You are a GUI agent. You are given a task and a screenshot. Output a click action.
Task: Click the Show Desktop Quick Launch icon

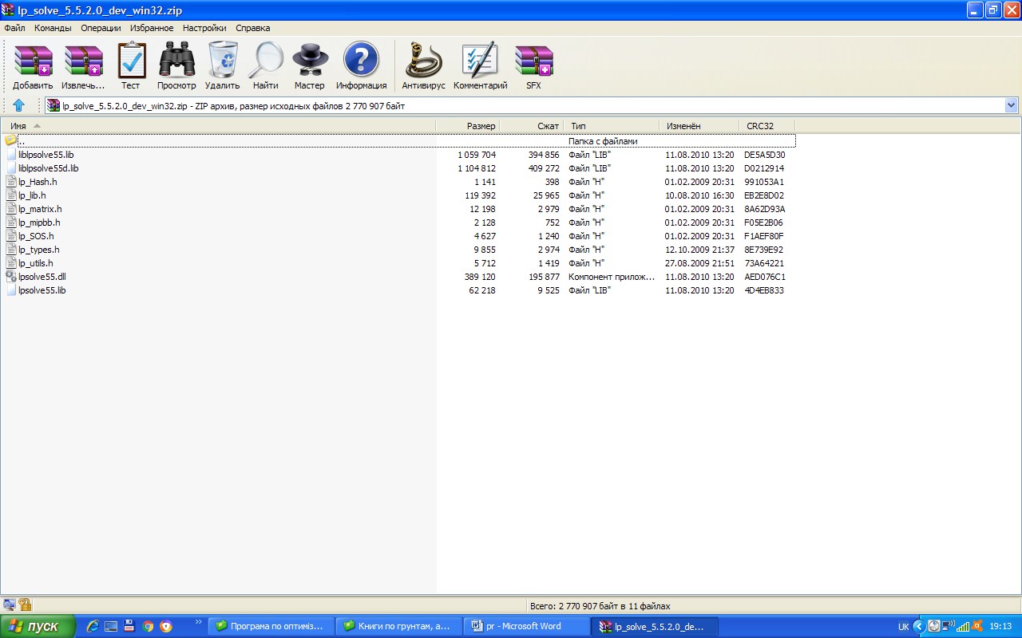pos(111,627)
